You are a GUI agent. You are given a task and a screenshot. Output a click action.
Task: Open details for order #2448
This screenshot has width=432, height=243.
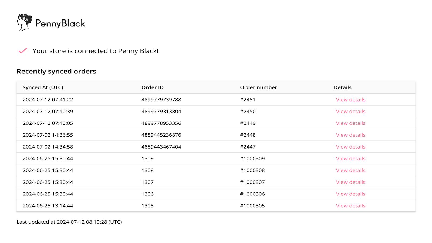tap(350, 135)
